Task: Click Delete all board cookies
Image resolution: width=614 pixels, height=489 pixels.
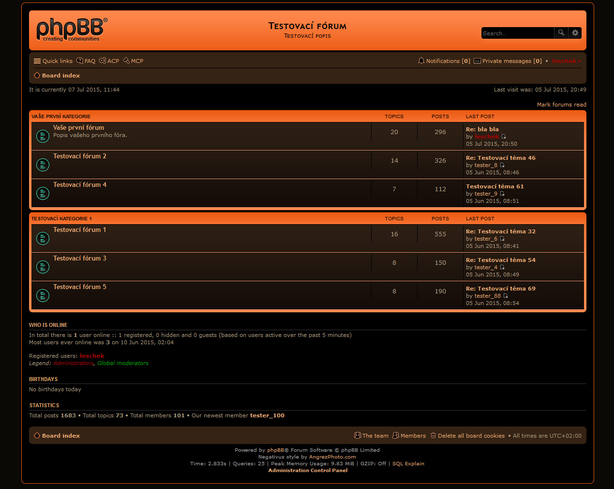Action: (x=467, y=436)
